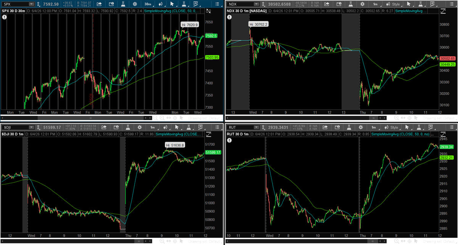Expand the NDX symbol dropdown arrow
The height and width of the screenshot is (245, 458).
256,4
